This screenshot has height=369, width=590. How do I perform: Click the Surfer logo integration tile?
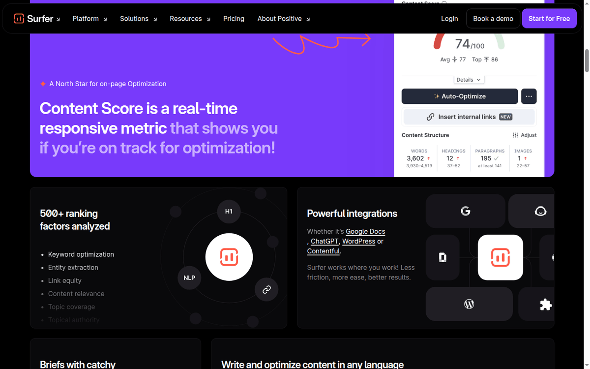tap(501, 257)
